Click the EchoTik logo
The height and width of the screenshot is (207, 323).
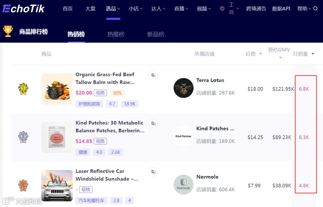coord(24,9)
